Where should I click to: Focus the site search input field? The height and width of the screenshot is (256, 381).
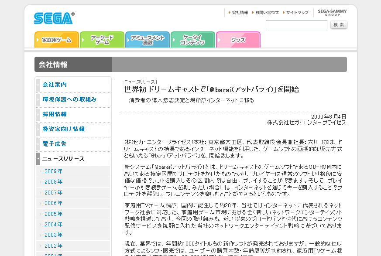coord(296,25)
